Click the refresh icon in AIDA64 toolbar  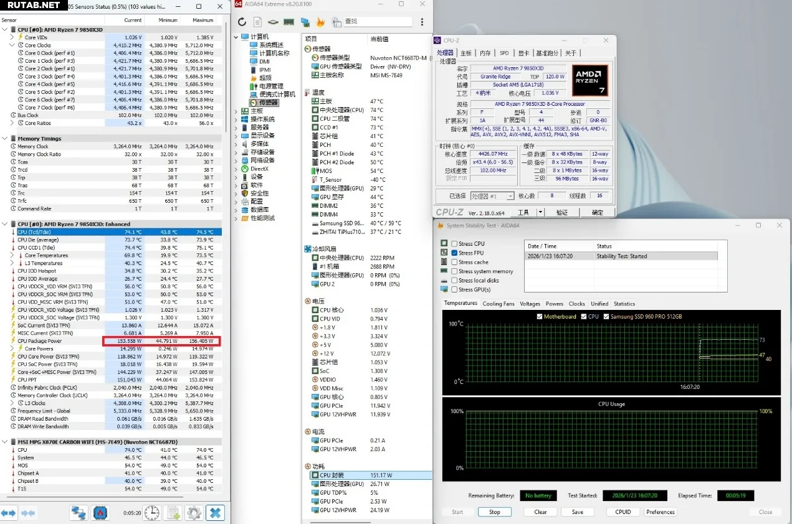tap(242, 22)
